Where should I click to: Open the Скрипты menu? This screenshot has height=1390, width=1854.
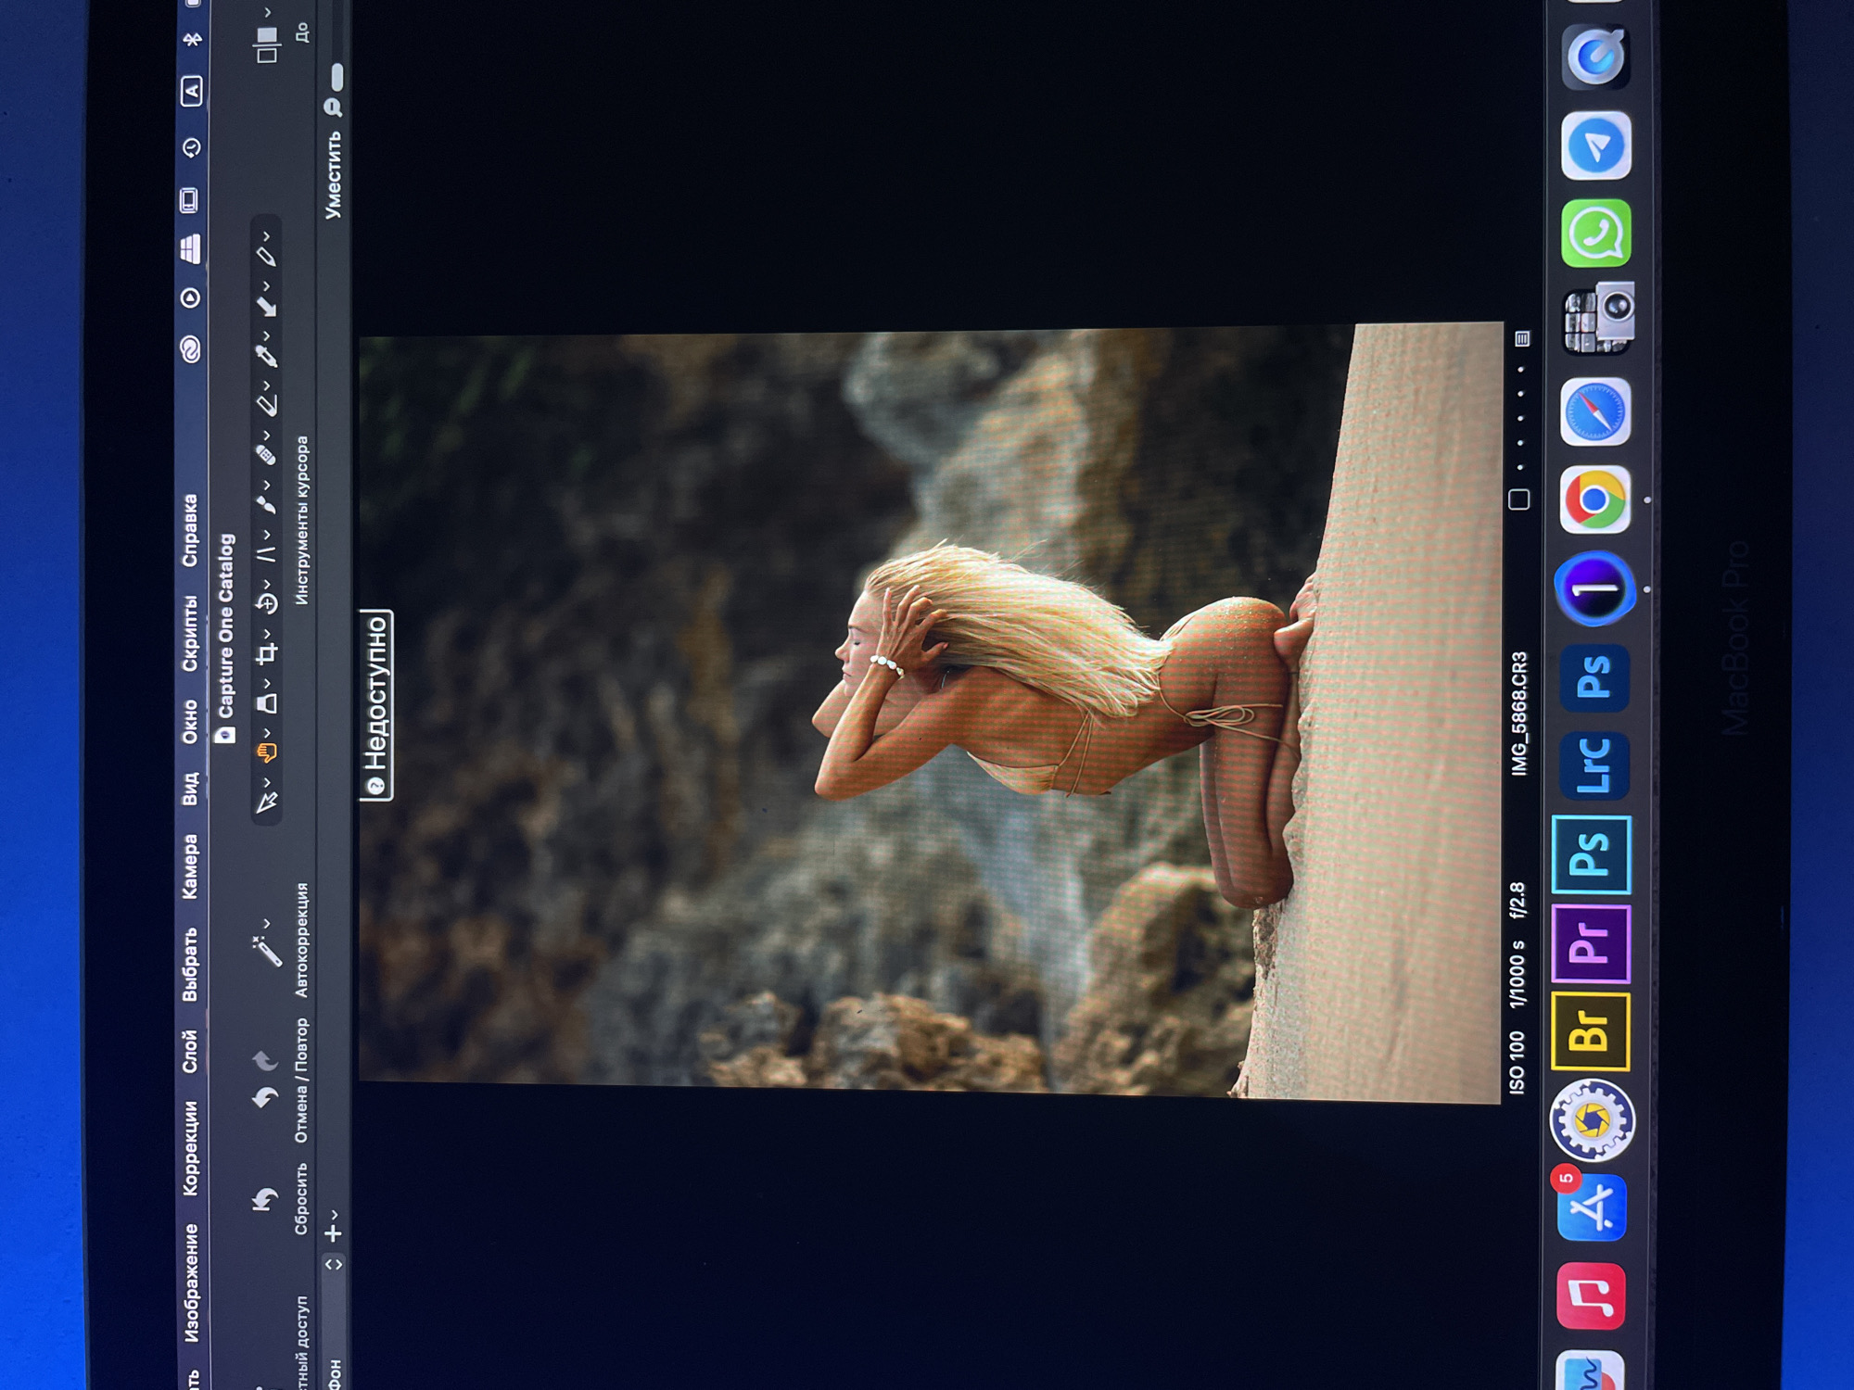(x=190, y=633)
